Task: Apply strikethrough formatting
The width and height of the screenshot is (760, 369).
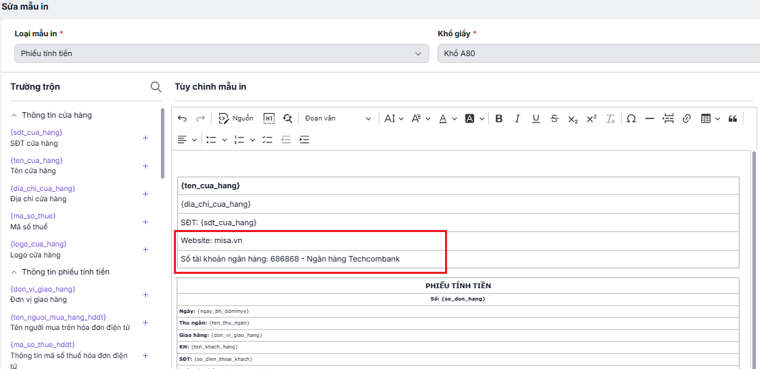Action: 555,118
